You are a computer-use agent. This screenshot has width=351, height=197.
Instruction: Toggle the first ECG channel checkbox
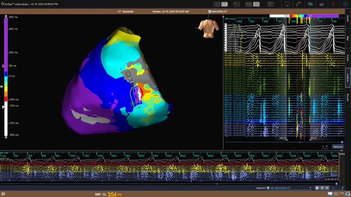click(226, 25)
